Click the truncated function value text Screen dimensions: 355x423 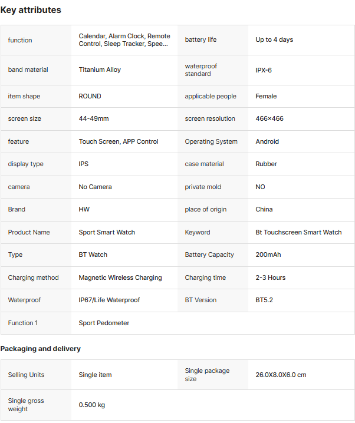(124, 40)
